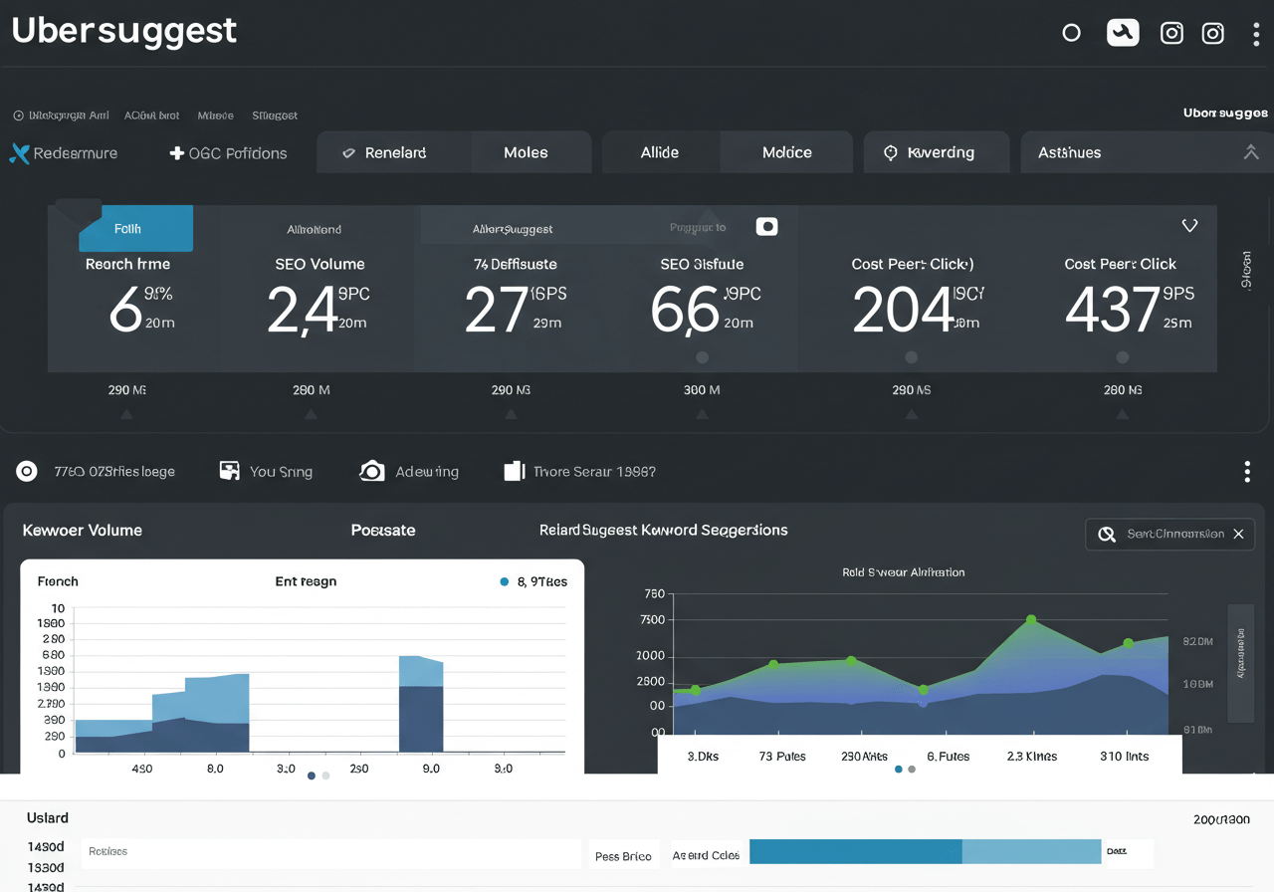1274x892 pixels.
Task: Click the Thore Serair 1986? document icon
Action: click(514, 471)
